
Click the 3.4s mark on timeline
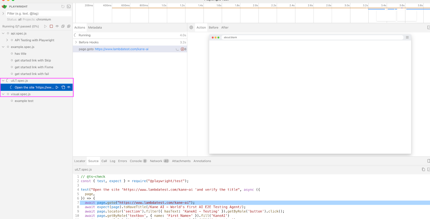pos(384,5)
